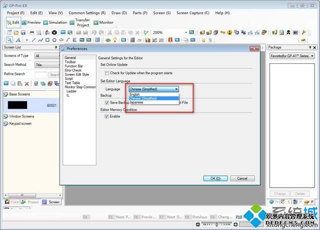320x230 pixels.
Task: Click the Print icon in toolbar
Action: 32,32
